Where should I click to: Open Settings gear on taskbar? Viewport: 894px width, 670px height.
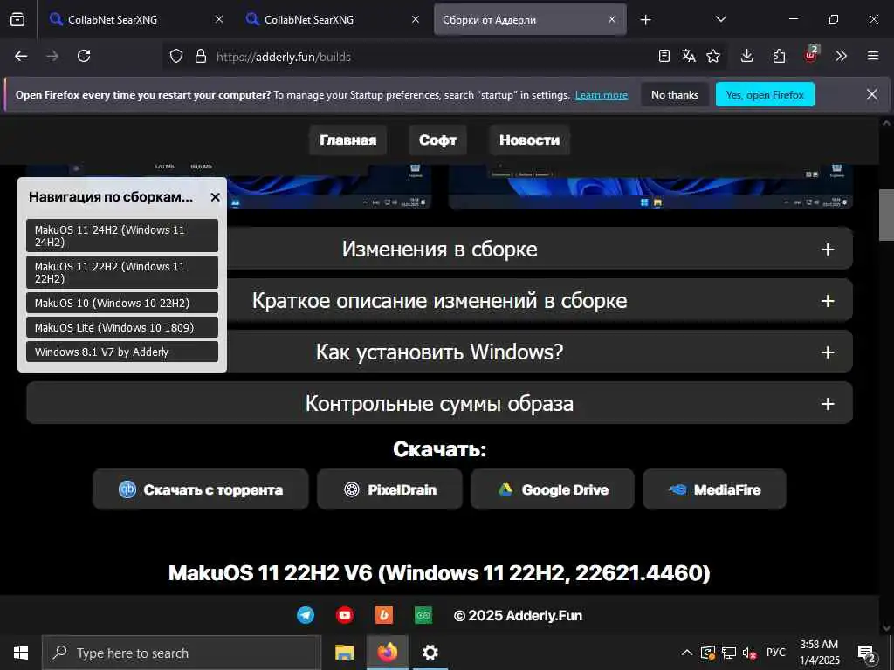click(x=430, y=653)
